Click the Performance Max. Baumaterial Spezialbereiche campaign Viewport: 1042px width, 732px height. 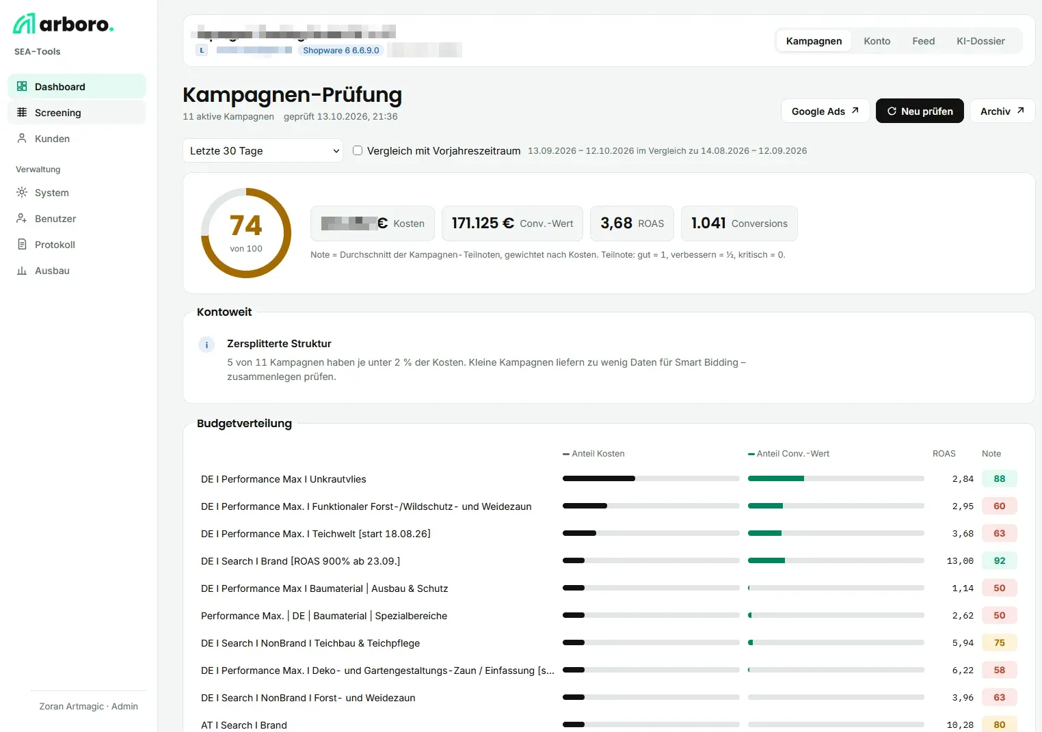324,616
